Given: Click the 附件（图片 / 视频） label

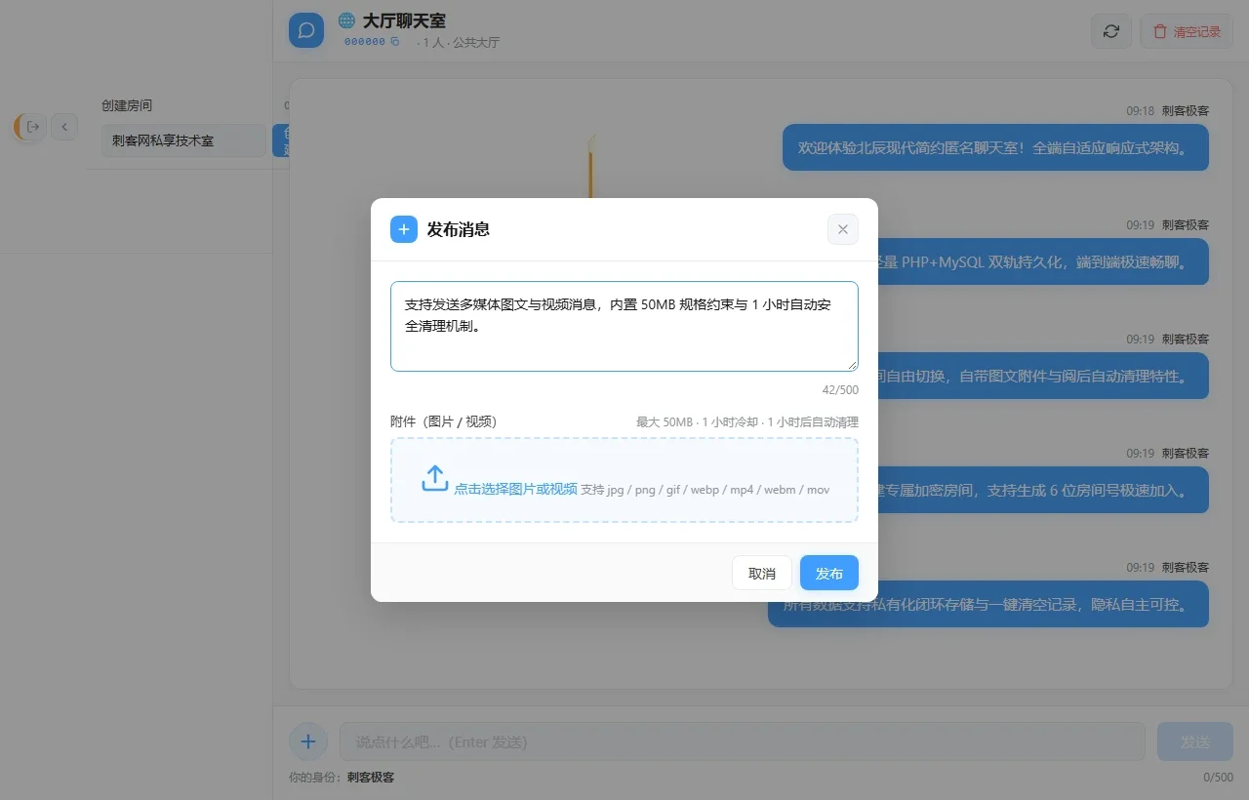Looking at the screenshot, I should click(x=444, y=421).
